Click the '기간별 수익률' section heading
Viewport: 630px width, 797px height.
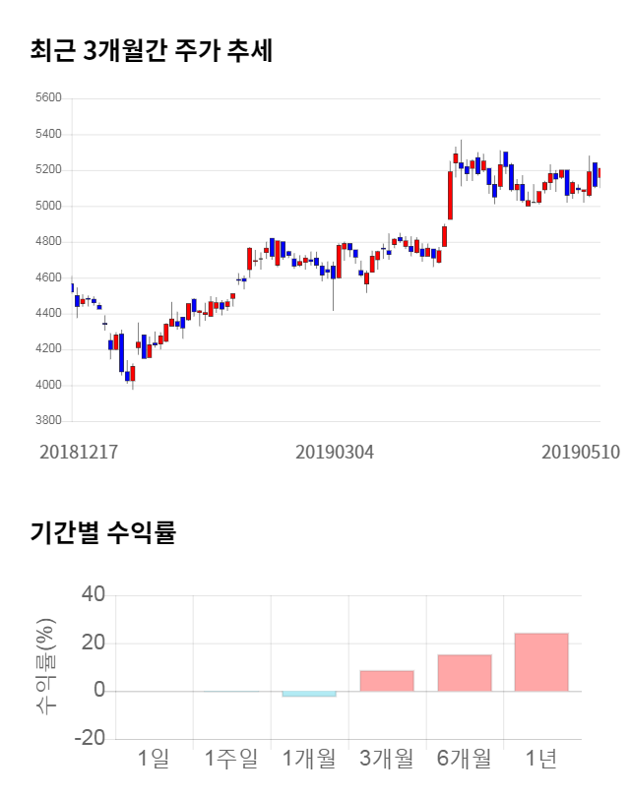click(102, 533)
